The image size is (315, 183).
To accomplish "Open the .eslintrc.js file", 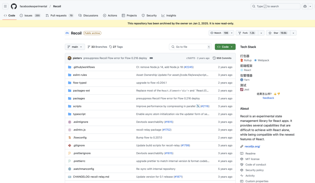I will tap(79, 130).
